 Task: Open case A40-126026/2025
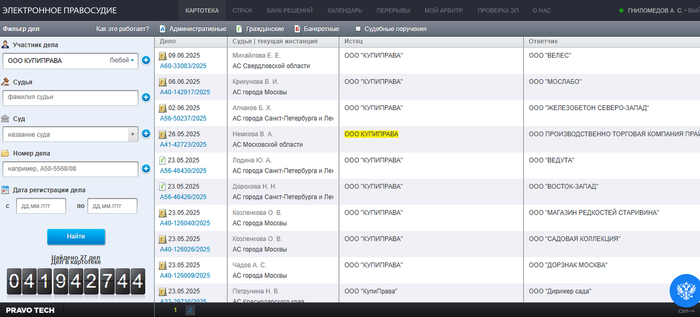click(185, 249)
